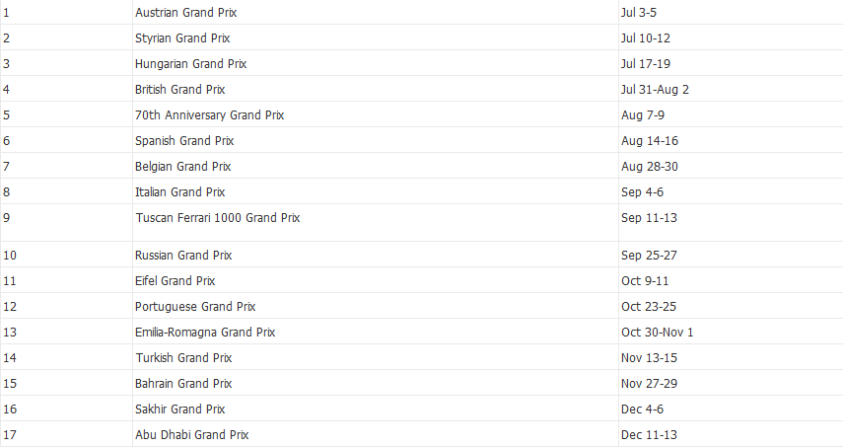Click the Belgian Grand Prix entry
This screenshot has height=447, width=843.
pyautogui.click(x=183, y=167)
